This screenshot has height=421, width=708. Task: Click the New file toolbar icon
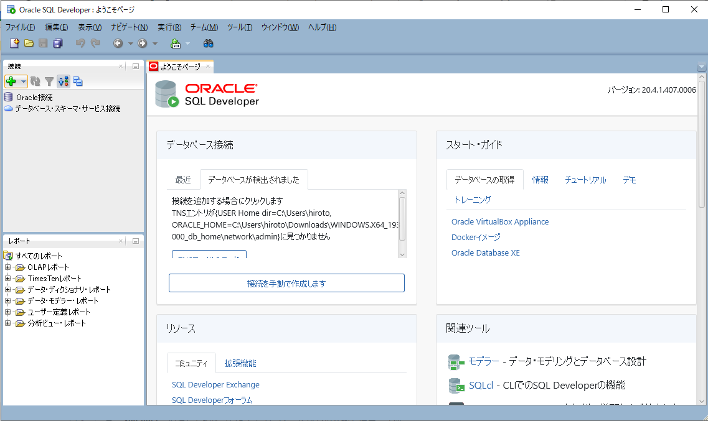(15, 44)
